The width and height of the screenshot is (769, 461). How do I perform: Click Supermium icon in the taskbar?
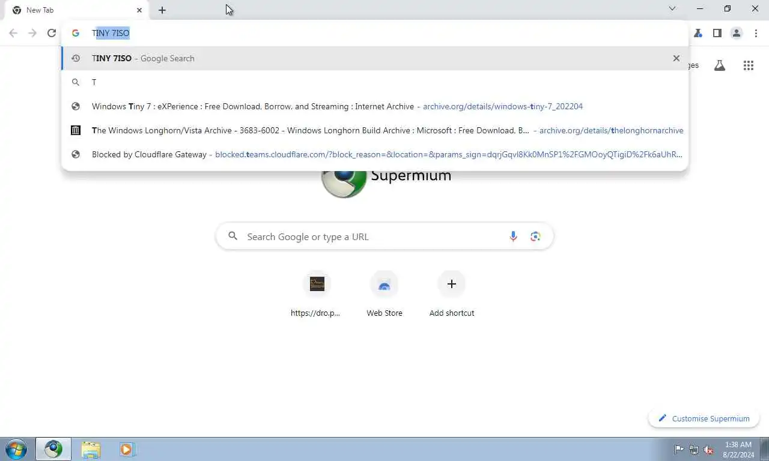click(x=53, y=449)
